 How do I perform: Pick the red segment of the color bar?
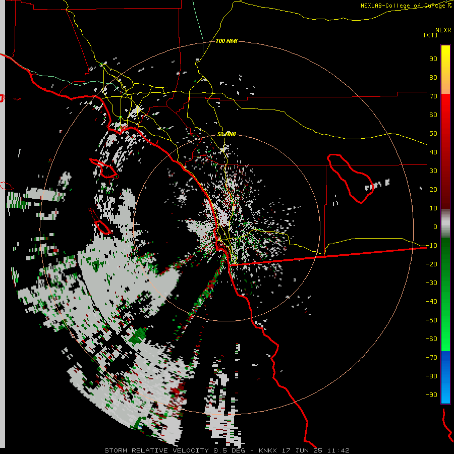click(445, 151)
